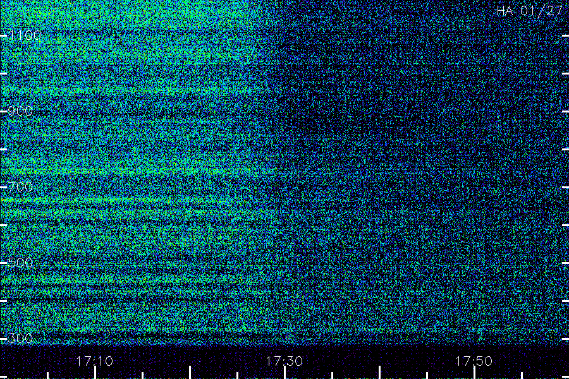
Task: Select the 17:50 time axis label
Action: click(x=474, y=361)
